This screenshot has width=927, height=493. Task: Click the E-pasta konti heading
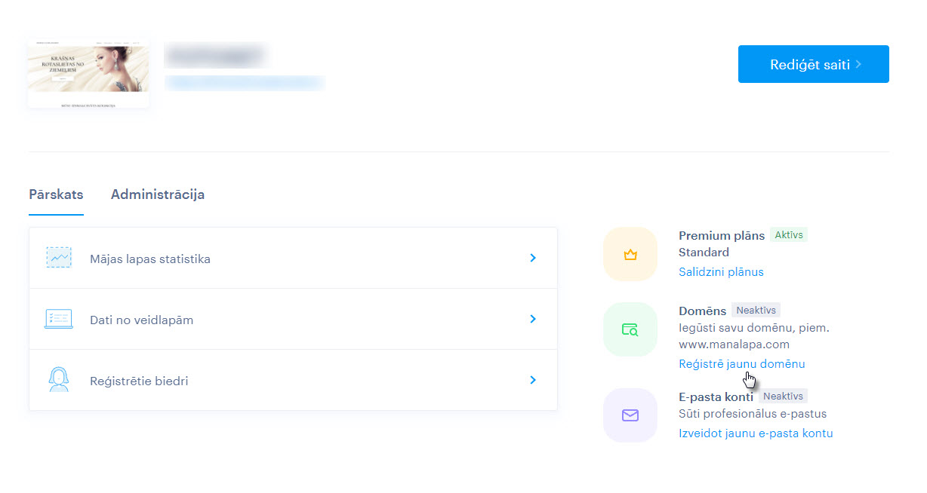(x=716, y=396)
